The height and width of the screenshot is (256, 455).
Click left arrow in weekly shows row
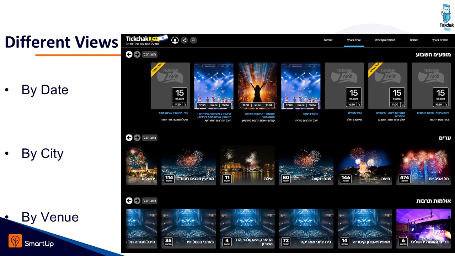pyautogui.click(x=129, y=54)
